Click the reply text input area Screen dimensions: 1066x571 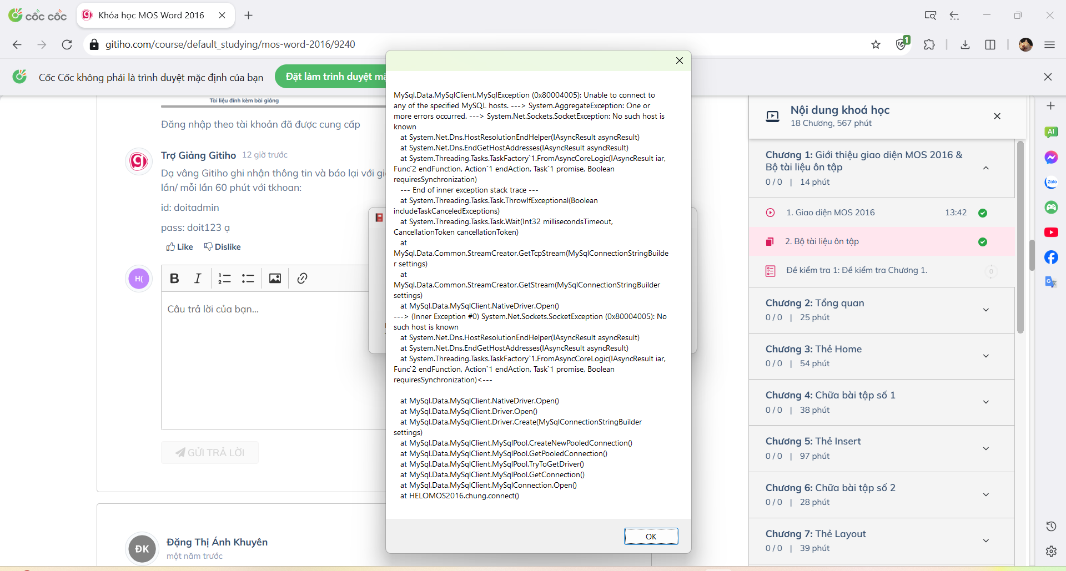tap(273, 361)
